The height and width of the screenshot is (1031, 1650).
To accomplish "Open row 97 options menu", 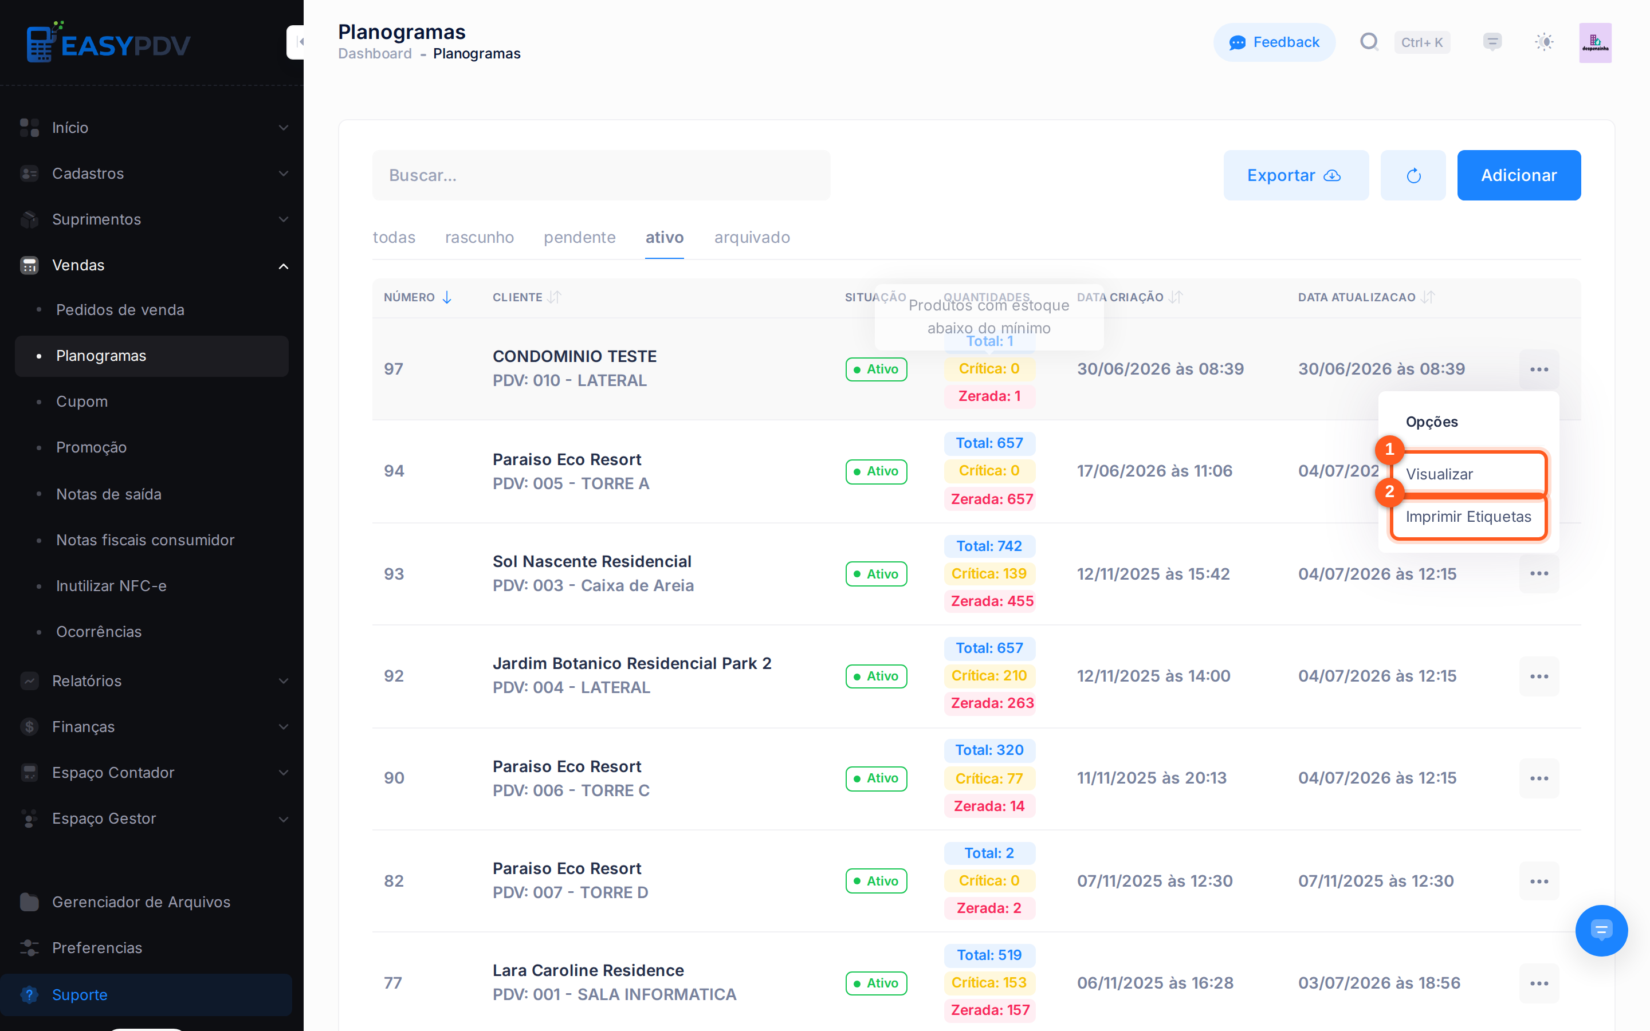I will [1539, 369].
